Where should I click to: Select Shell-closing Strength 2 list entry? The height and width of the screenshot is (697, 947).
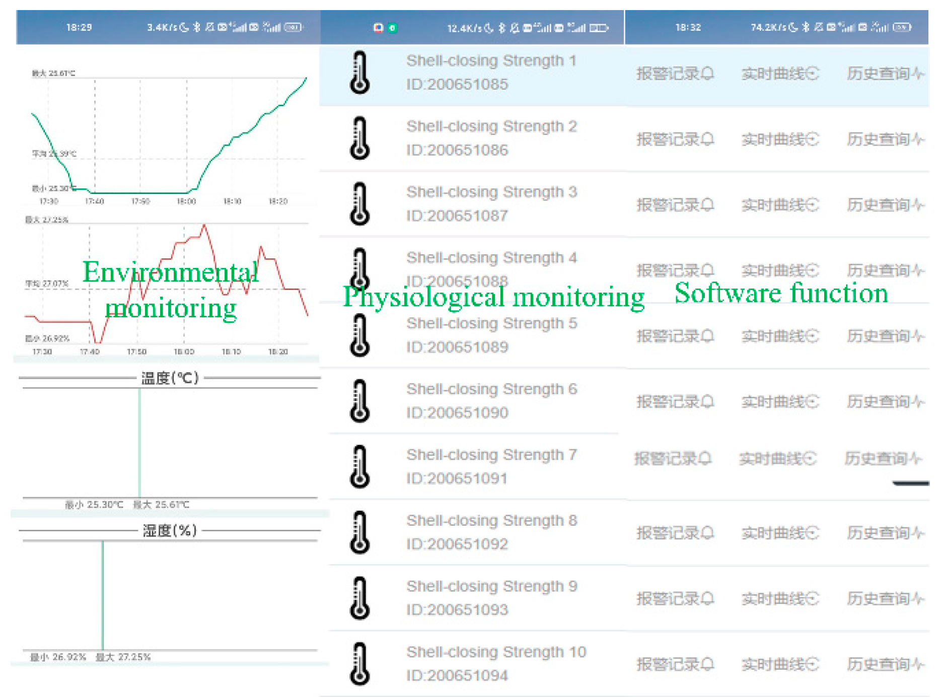tap(491, 137)
